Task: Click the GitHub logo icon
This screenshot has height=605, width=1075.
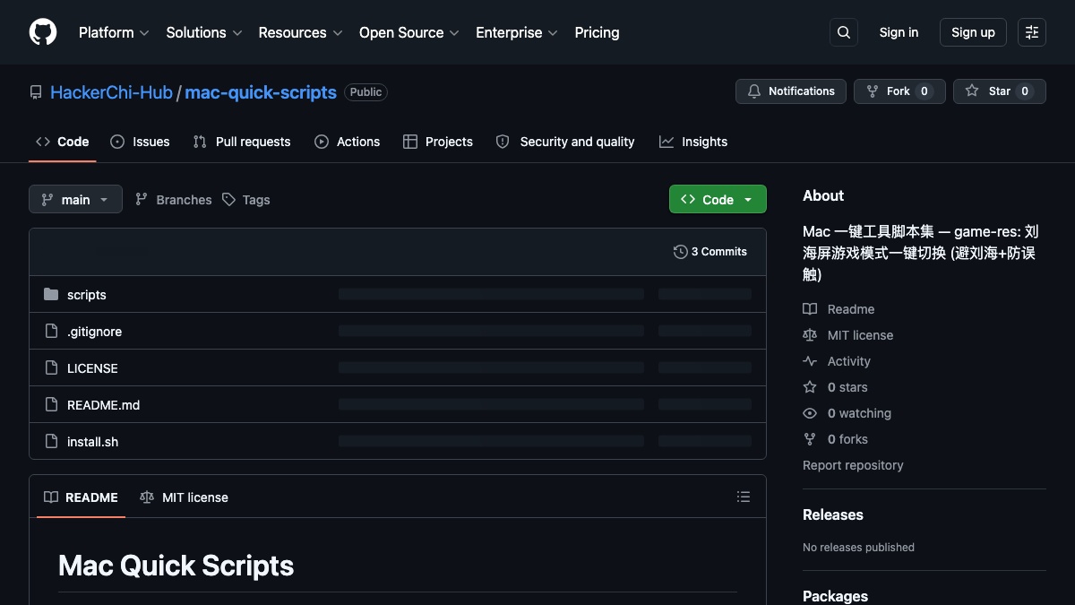Action: (43, 32)
